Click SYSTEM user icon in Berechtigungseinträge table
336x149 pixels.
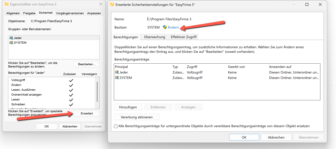coord(117,78)
